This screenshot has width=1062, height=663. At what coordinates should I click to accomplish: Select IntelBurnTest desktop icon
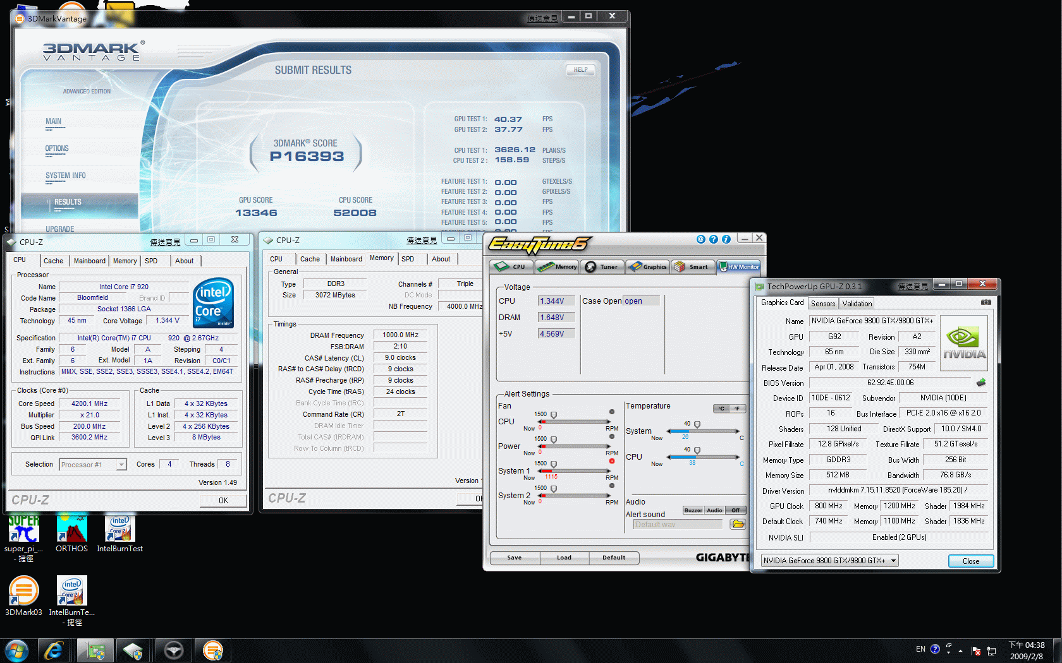coord(120,534)
